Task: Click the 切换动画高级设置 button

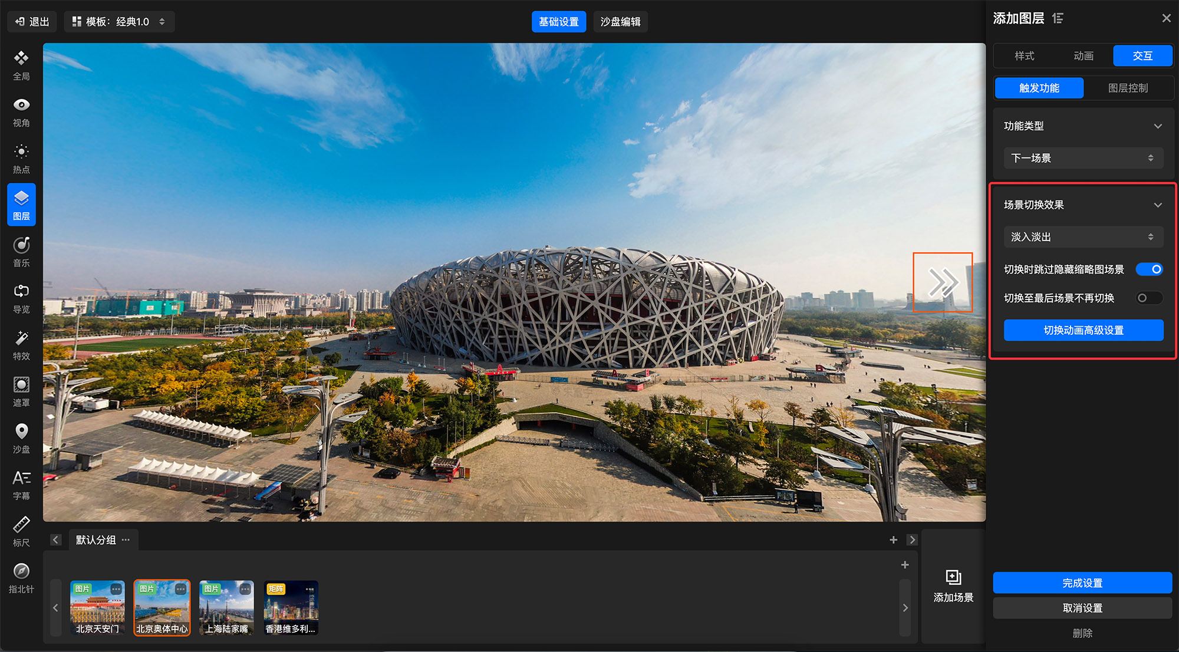Action: click(x=1083, y=330)
